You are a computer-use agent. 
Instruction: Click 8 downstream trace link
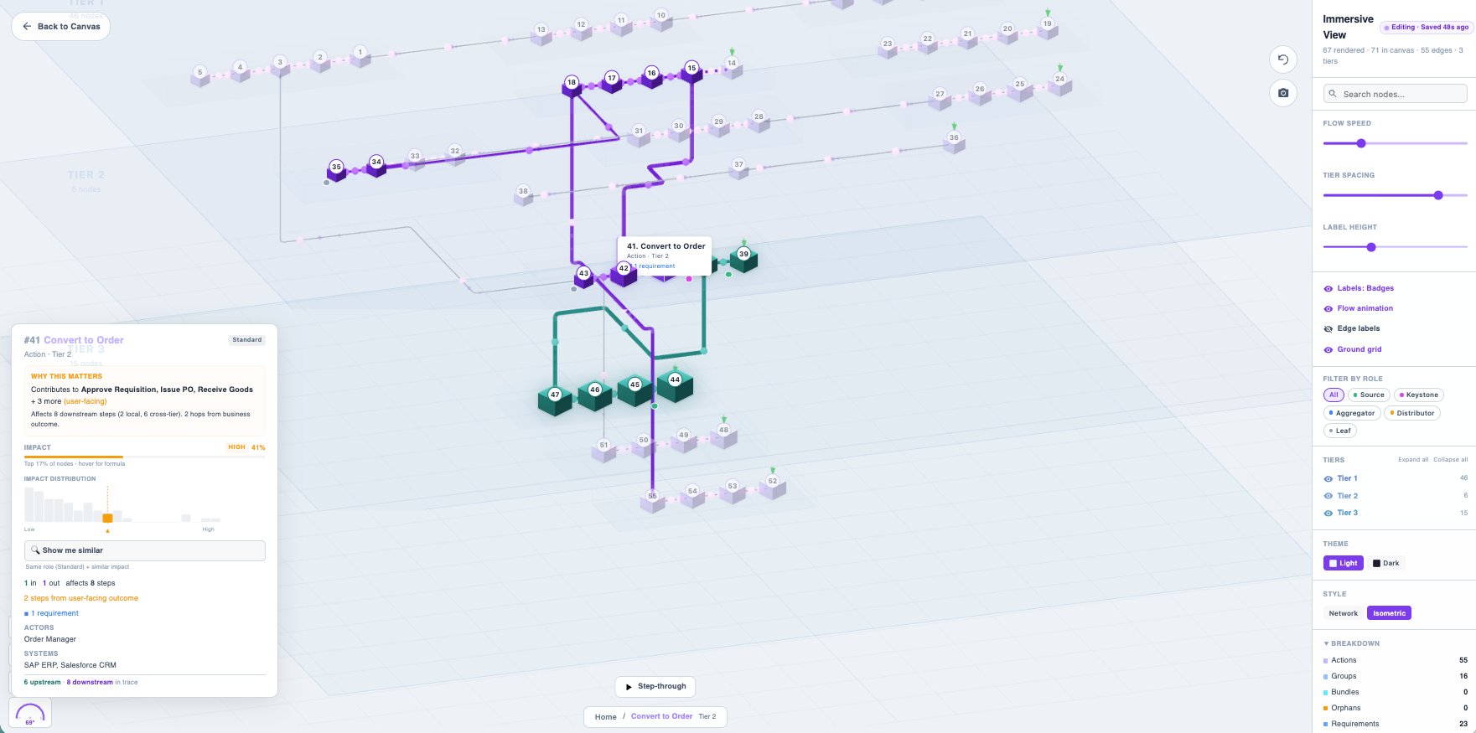90,682
